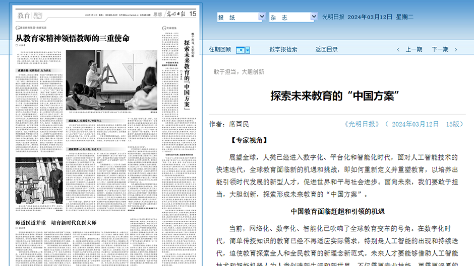
Task: Click the right chevron after 下一期
Action: coord(456,50)
